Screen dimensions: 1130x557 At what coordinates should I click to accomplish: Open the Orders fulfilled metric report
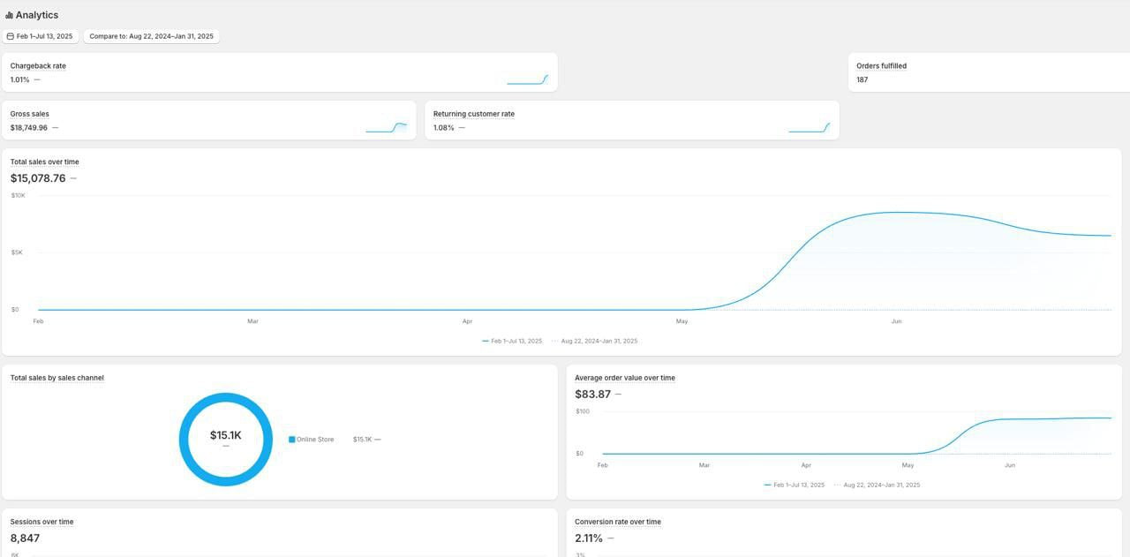click(x=880, y=65)
